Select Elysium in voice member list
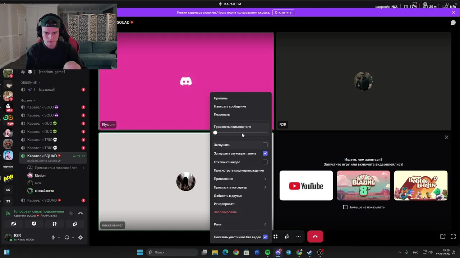Screen dimensions: 460x258 pyautogui.click(x=56, y=176)
